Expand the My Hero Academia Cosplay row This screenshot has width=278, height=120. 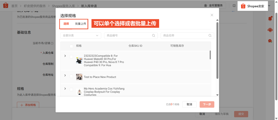[x=65, y=88]
